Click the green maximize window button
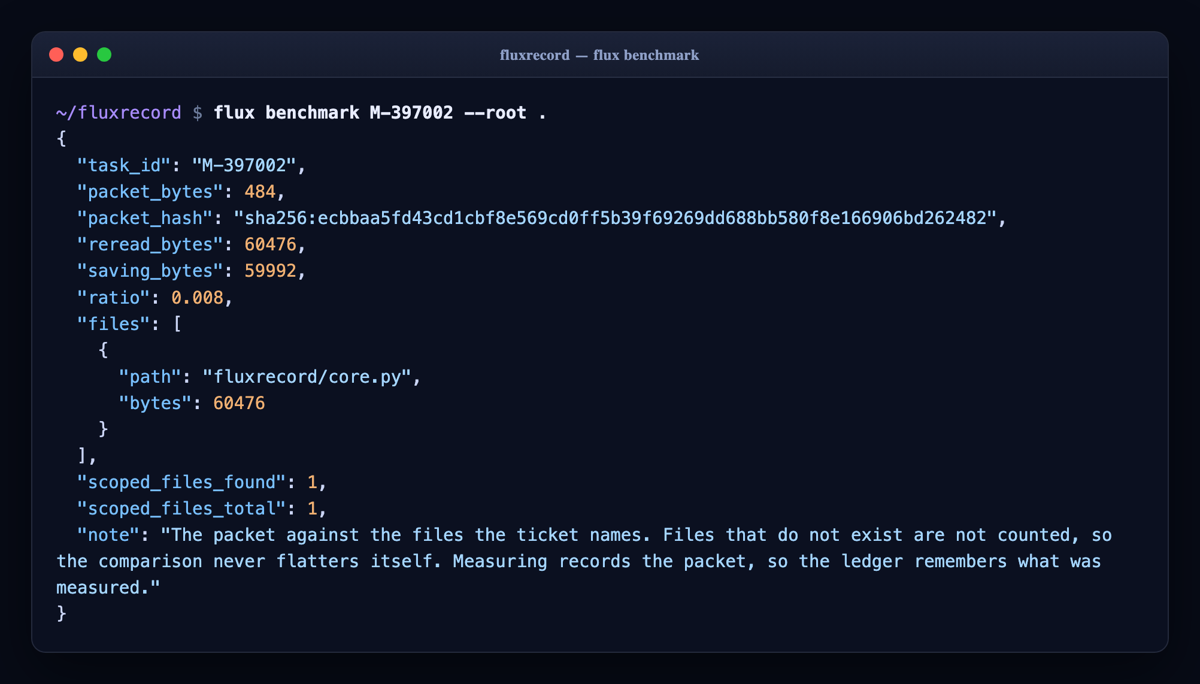The image size is (1200, 684). (104, 55)
